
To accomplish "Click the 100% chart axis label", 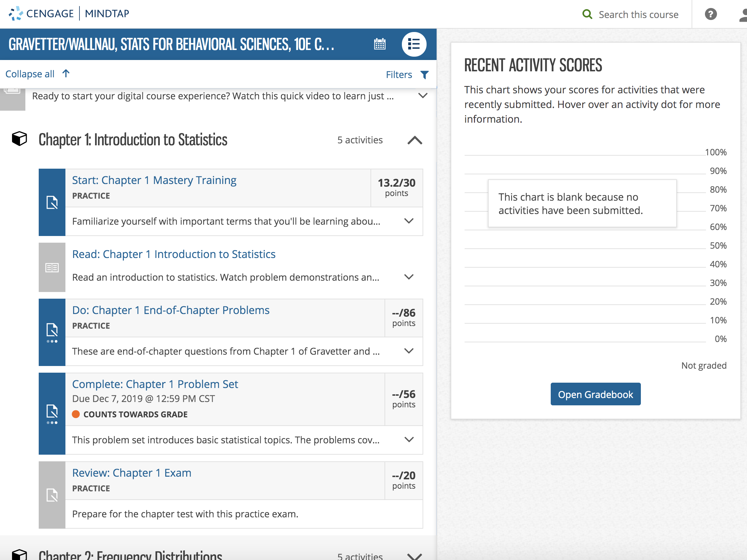I will point(716,152).
